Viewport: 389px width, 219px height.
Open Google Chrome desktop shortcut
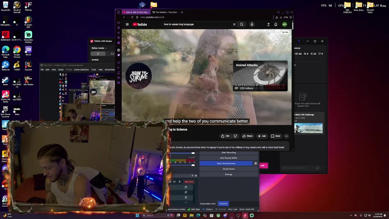(17, 51)
